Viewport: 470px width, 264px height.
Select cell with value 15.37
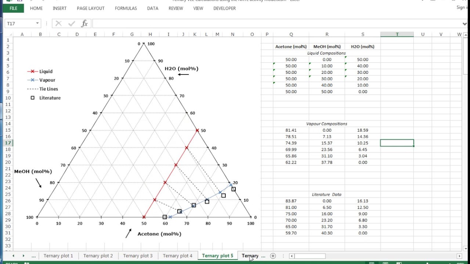point(327,143)
